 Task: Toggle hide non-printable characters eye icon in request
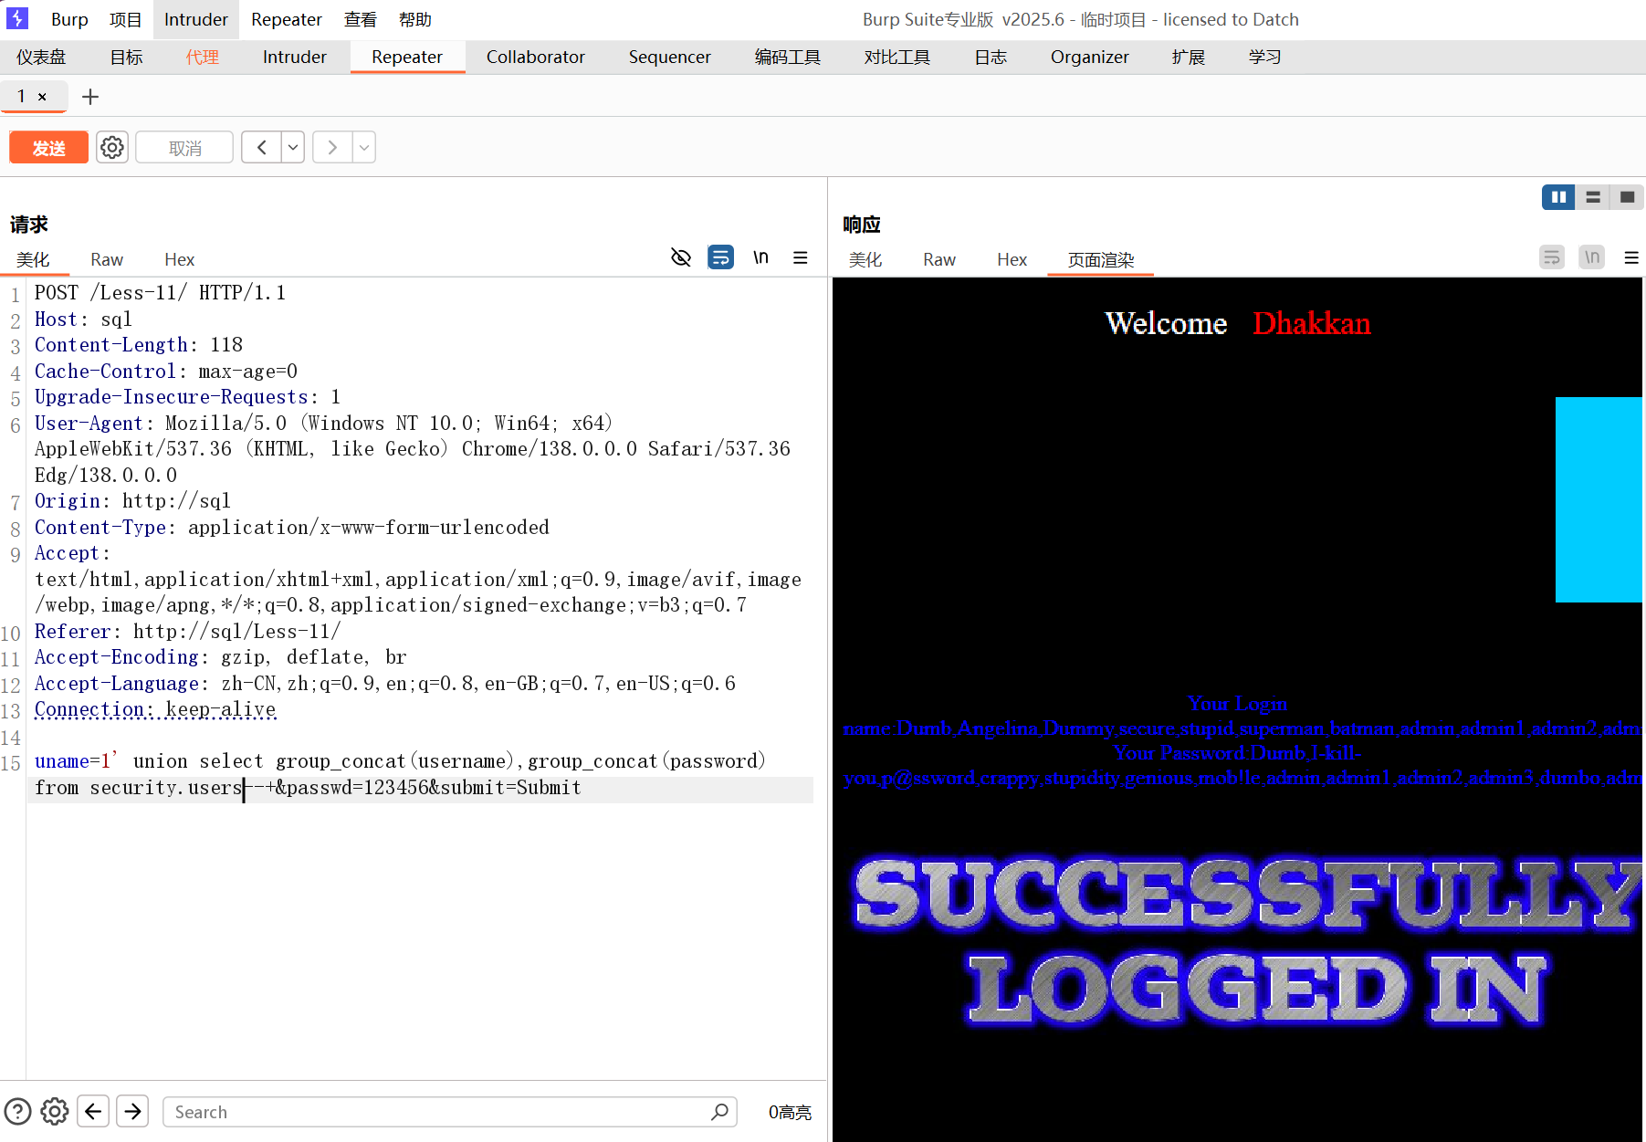click(x=681, y=257)
